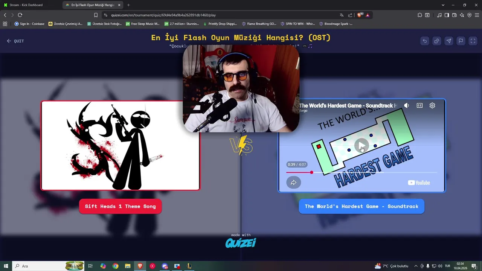Image resolution: width=482 pixels, height=271 pixels.
Task: Open Task View on the taskbar
Action: (90, 266)
